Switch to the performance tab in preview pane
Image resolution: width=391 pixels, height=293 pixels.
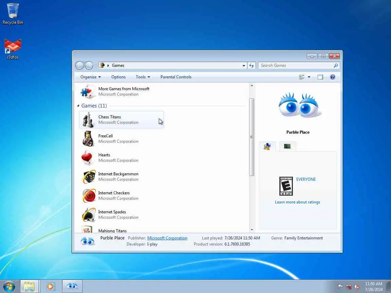click(x=287, y=146)
